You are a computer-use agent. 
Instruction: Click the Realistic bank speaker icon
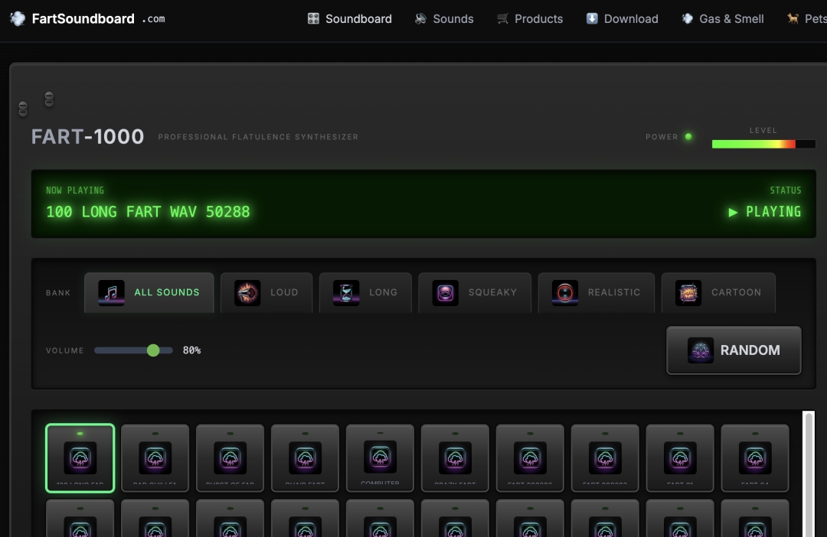565,292
